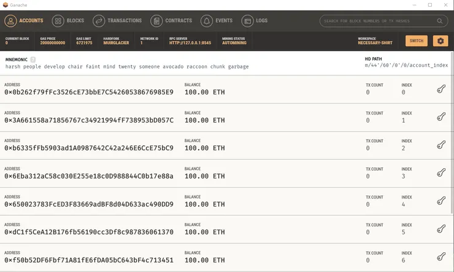The height and width of the screenshot is (272, 454).
Task: Go to the Contracts tab
Action: [171, 21]
